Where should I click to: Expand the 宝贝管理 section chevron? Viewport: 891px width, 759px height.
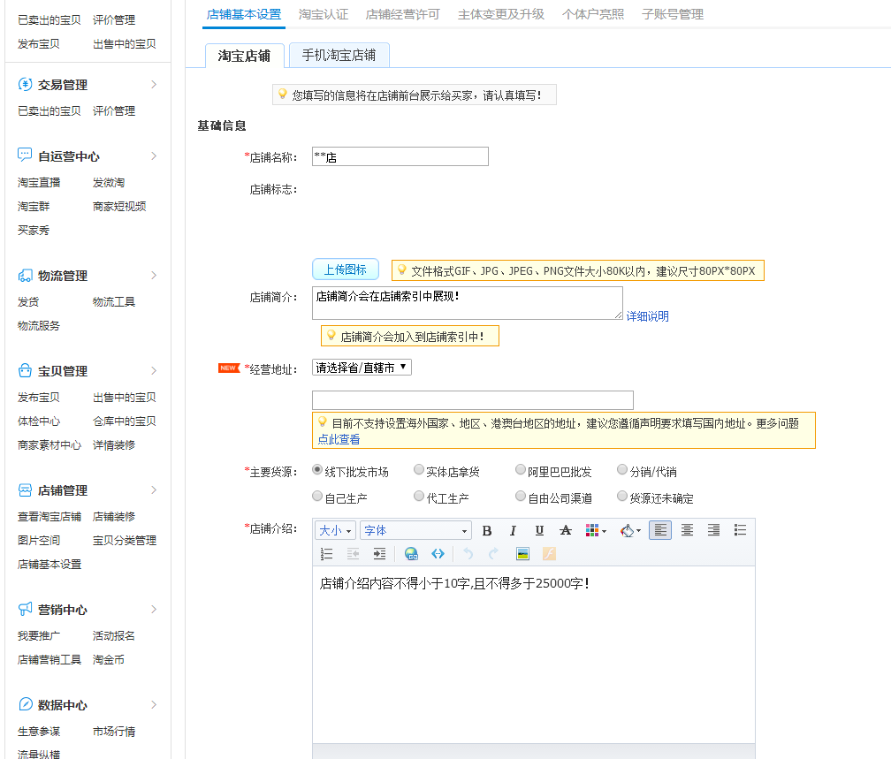click(x=154, y=370)
